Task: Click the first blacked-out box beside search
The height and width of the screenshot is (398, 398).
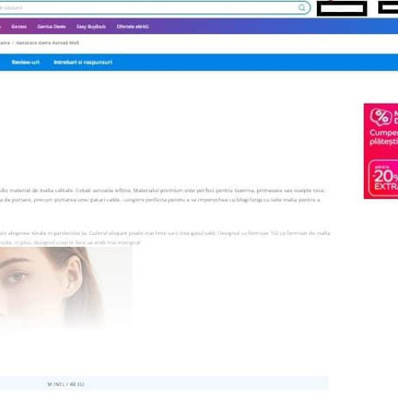Action: tap(341, 9)
